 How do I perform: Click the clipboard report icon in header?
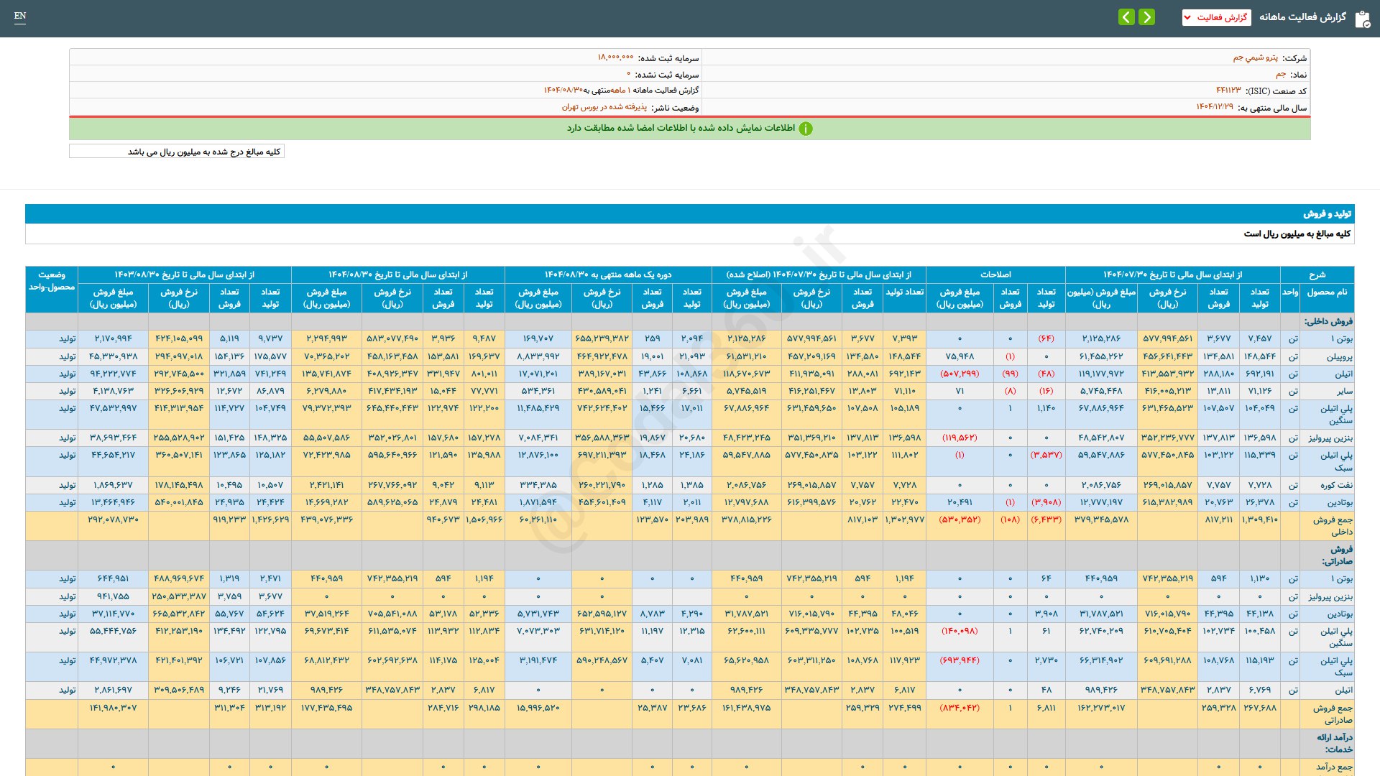pyautogui.click(x=1362, y=19)
